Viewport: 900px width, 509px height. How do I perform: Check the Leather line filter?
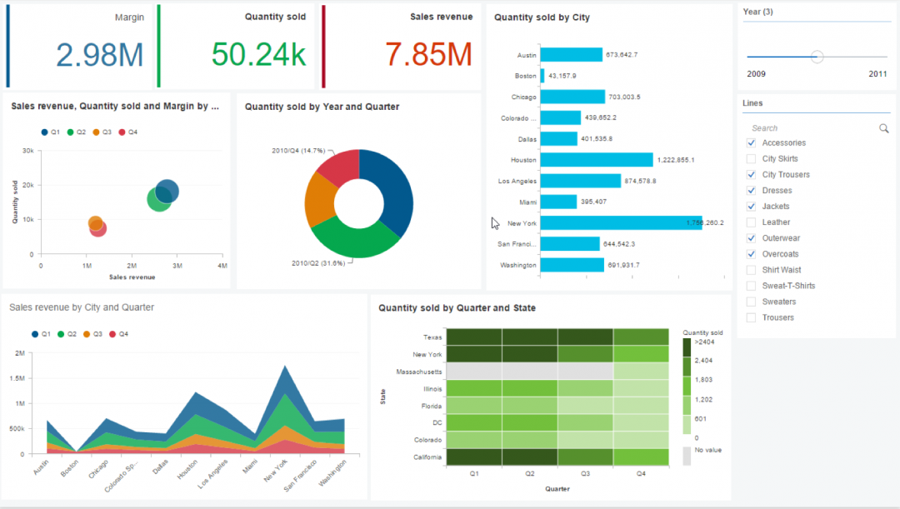(x=751, y=222)
